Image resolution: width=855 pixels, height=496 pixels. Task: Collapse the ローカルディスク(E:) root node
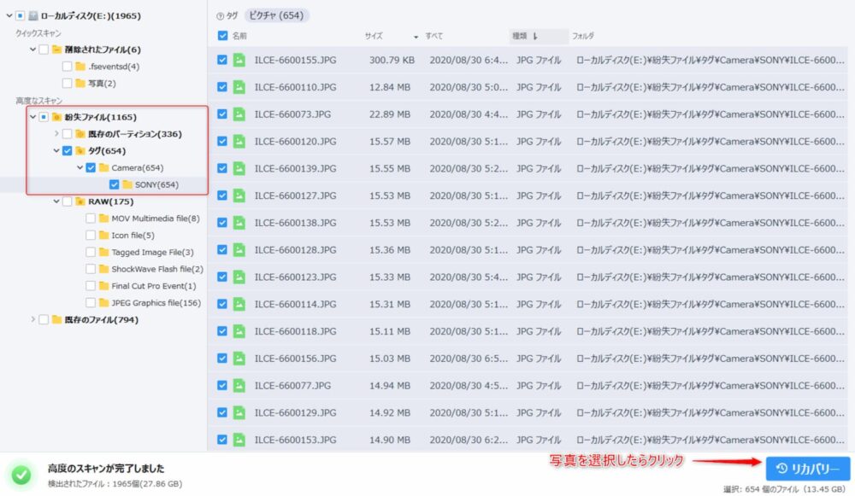click(x=9, y=15)
